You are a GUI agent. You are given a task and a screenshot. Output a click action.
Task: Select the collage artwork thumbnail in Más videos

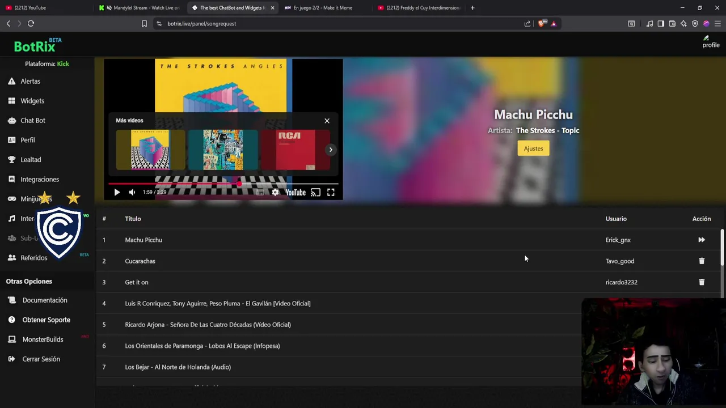pyautogui.click(x=223, y=150)
